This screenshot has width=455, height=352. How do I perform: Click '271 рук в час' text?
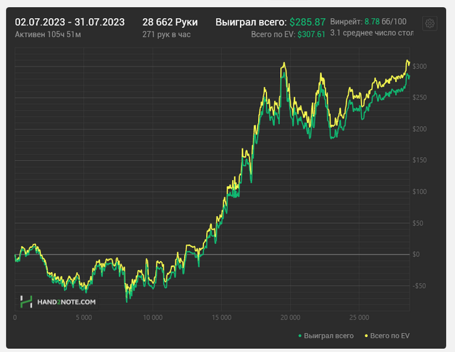(x=166, y=34)
